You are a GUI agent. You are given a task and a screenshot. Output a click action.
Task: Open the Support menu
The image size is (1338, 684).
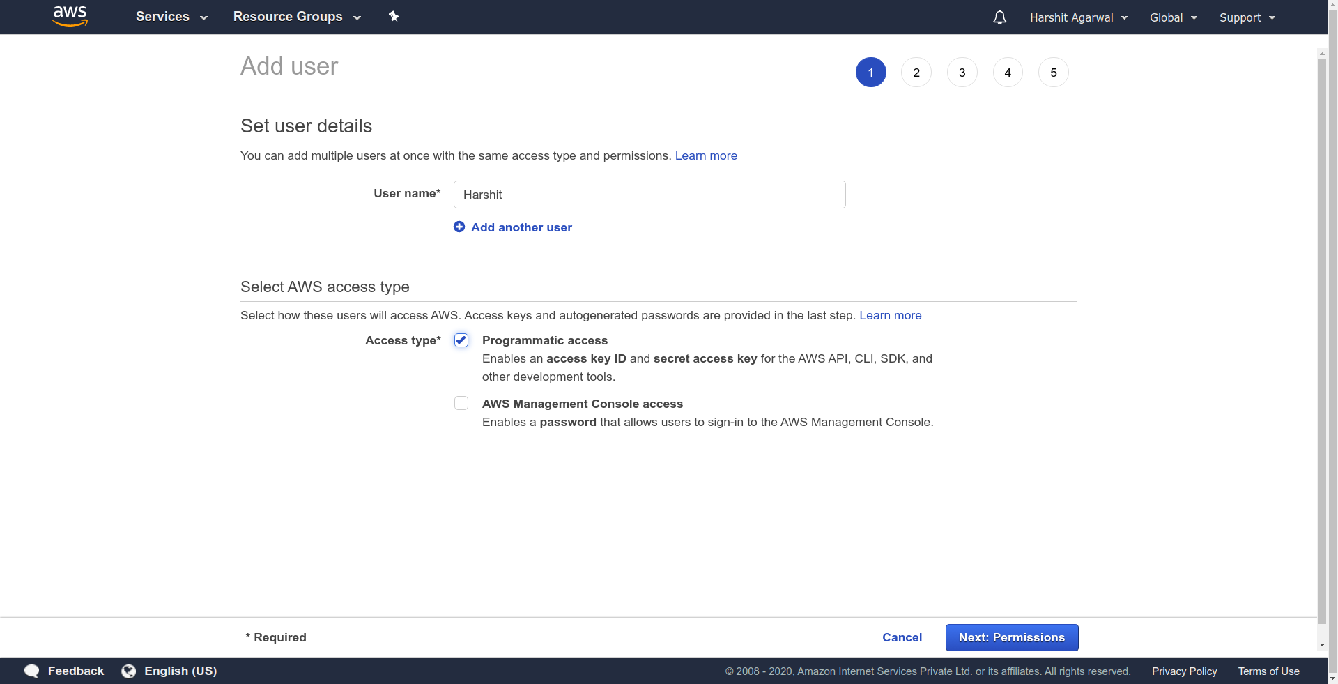click(1247, 17)
